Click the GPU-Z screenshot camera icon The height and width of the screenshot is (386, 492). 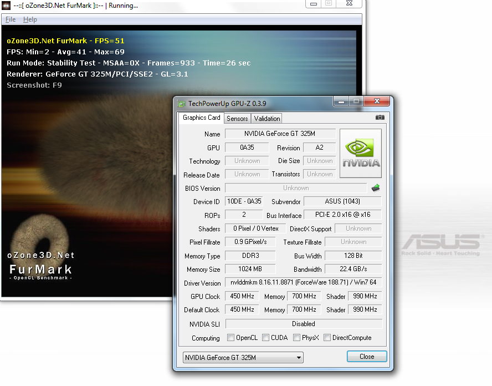380,118
